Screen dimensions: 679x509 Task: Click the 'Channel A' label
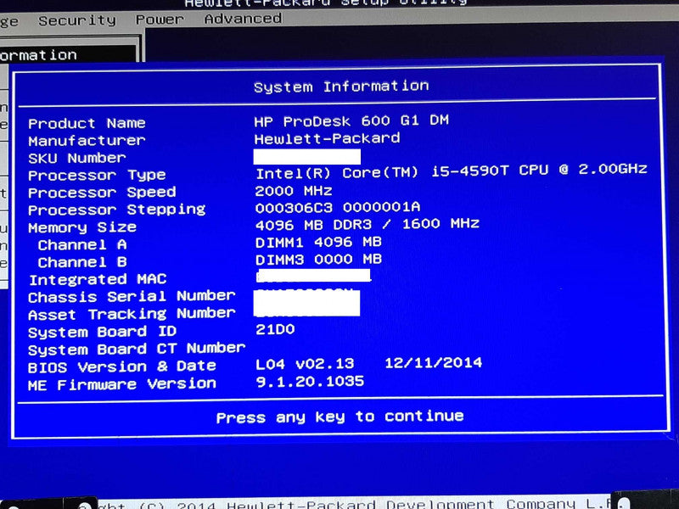[x=82, y=244]
